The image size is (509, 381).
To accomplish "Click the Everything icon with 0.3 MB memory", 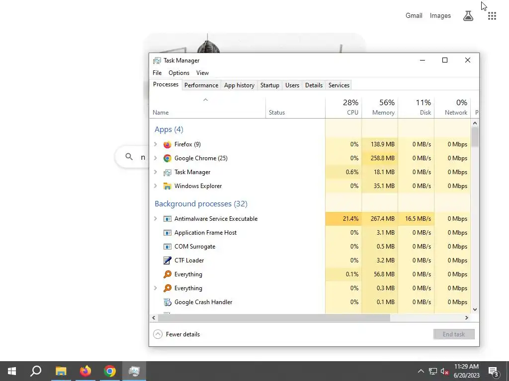I will [167, 288].
